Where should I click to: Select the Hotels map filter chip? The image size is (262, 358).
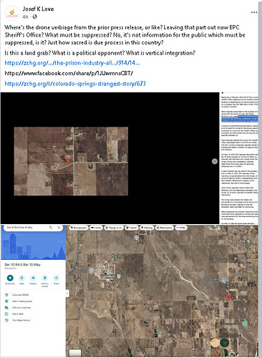coord(96,228)
